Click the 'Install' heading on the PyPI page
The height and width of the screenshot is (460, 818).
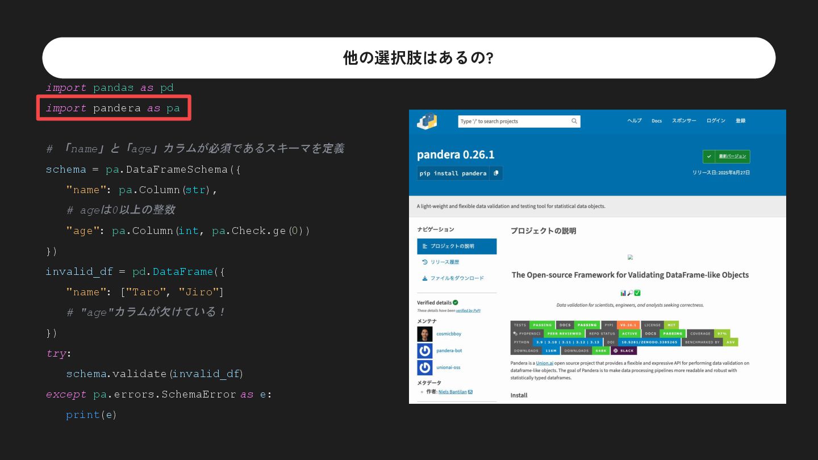coord(519,395)
